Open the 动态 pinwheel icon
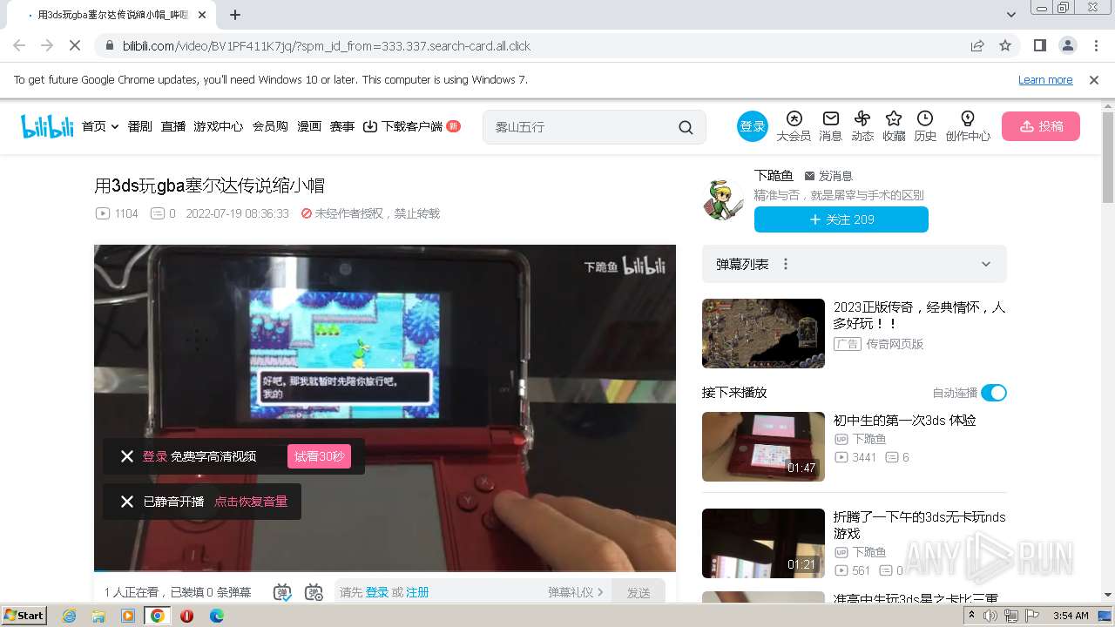This screenshot has width=1115, height=627. point(862,126)
